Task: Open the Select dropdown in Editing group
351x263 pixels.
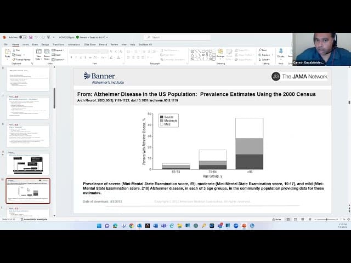Action: pos(265,59)
